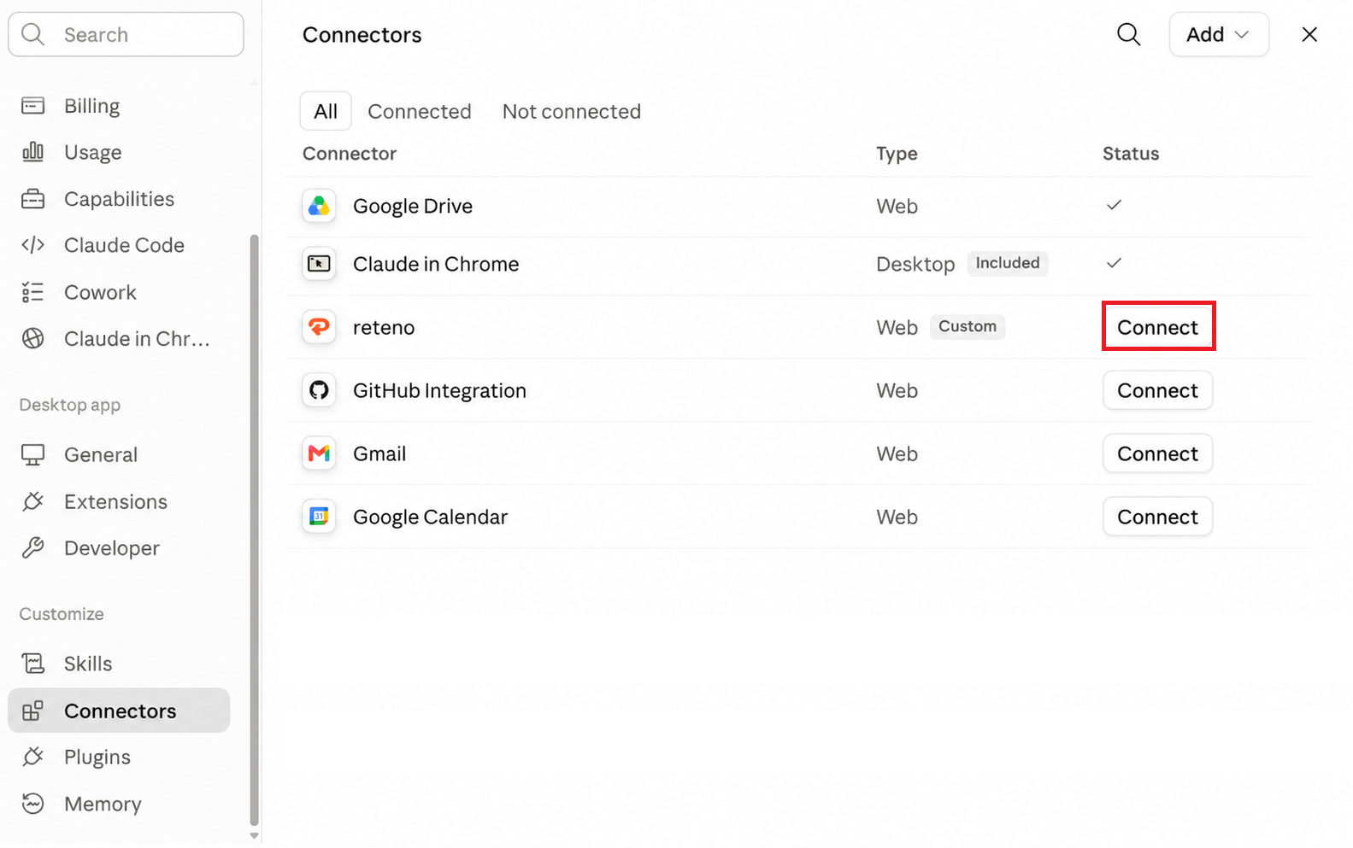Click the Plugins plug icon

(32, 757)
